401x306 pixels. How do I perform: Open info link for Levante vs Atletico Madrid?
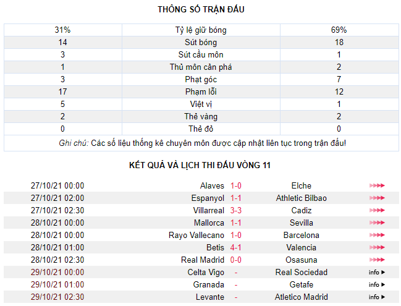377,297
